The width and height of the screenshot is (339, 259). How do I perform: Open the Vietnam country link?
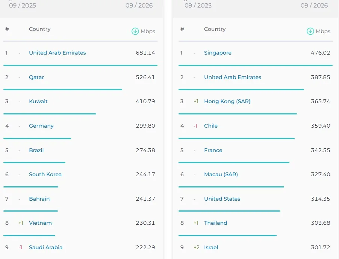coord(40,223)
